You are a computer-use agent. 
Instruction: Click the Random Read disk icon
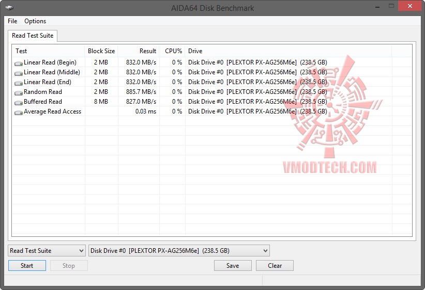click(19, 93)
